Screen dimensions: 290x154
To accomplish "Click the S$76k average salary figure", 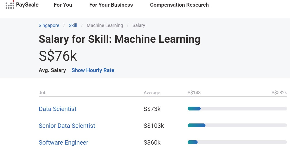I will [58, 56].
